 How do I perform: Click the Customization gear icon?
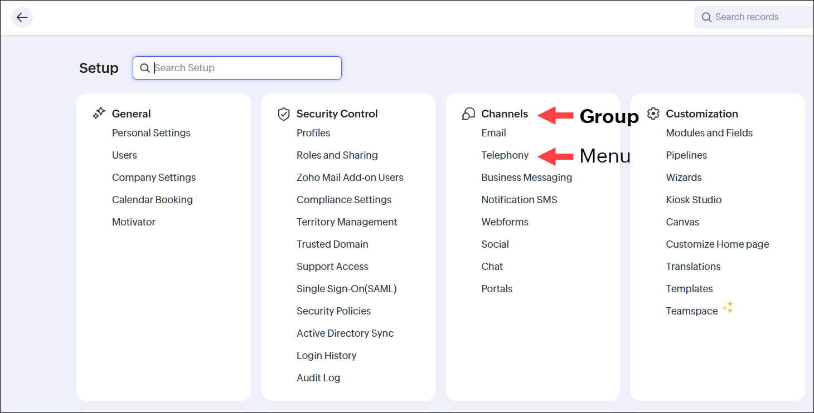click(653, 114)
